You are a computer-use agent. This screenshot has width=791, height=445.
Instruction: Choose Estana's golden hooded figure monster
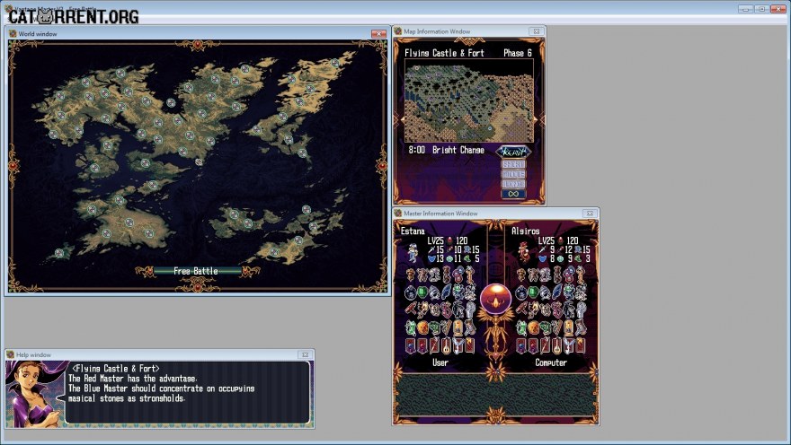[x=458, y=327]
